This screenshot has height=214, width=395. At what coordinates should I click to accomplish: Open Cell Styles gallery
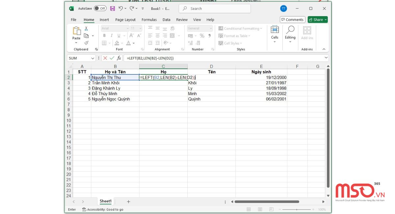coord(230,43)
